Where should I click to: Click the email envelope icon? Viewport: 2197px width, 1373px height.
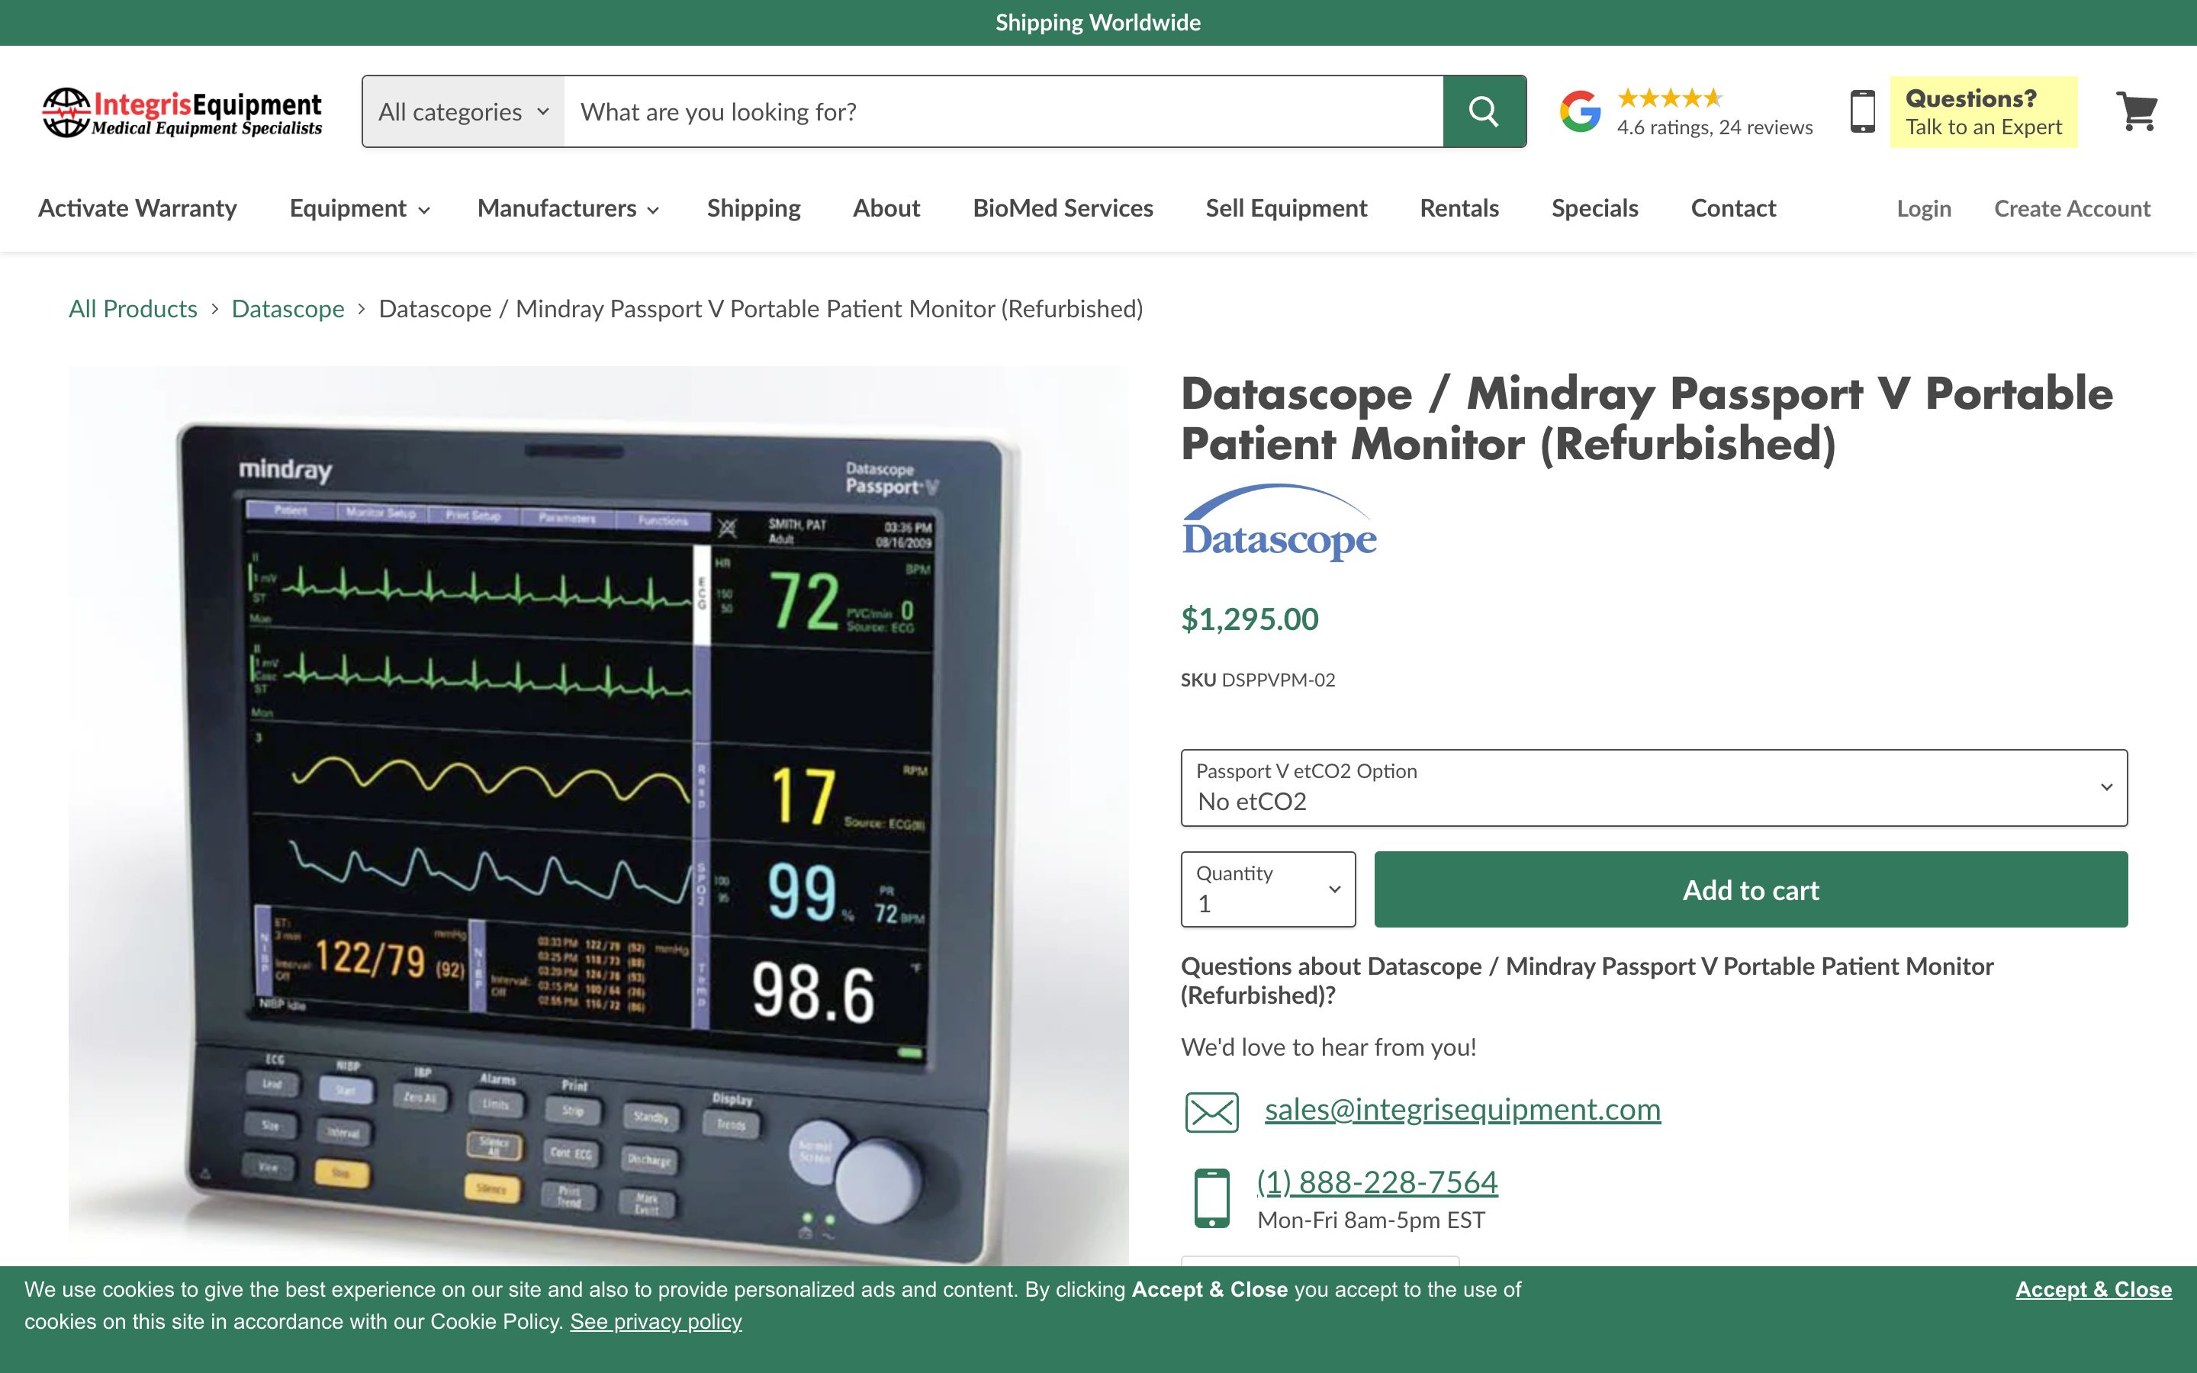click(x=1211, y=1111)
